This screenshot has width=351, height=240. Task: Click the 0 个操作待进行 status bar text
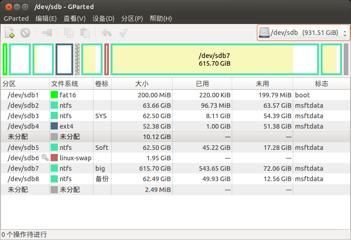(24, 235)
